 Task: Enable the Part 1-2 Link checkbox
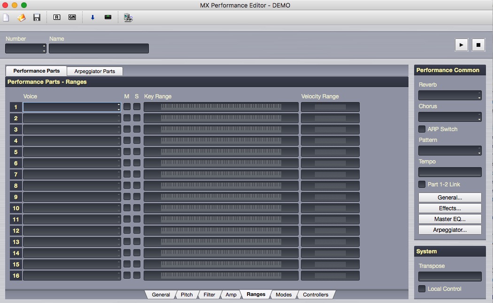pos(422,184)
